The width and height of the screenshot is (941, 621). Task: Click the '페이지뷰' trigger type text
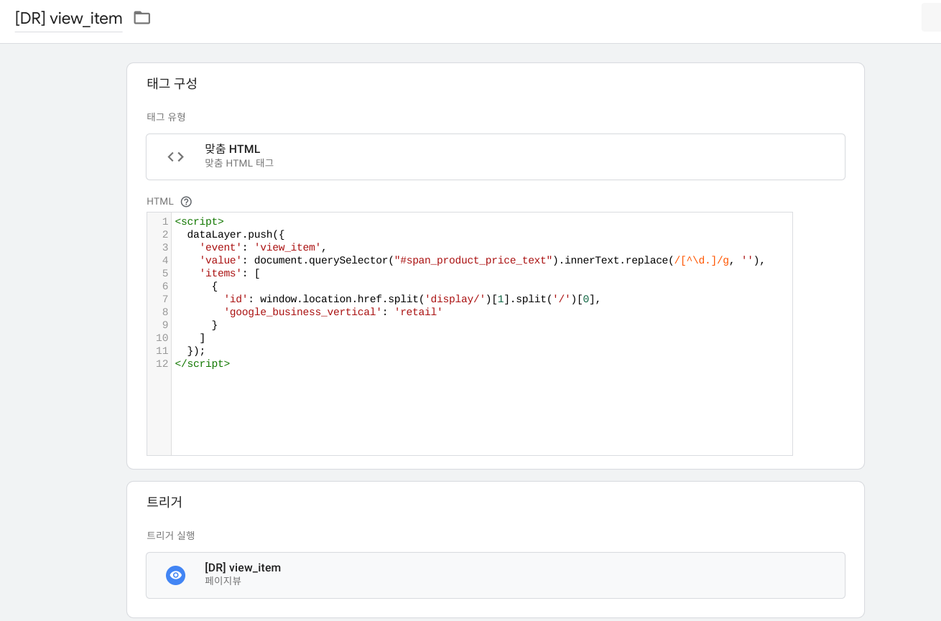click(223, 581)
